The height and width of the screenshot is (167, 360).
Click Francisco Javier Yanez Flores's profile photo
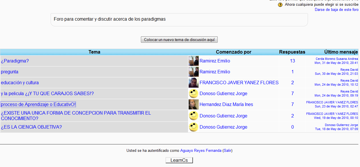coord(194,83)
